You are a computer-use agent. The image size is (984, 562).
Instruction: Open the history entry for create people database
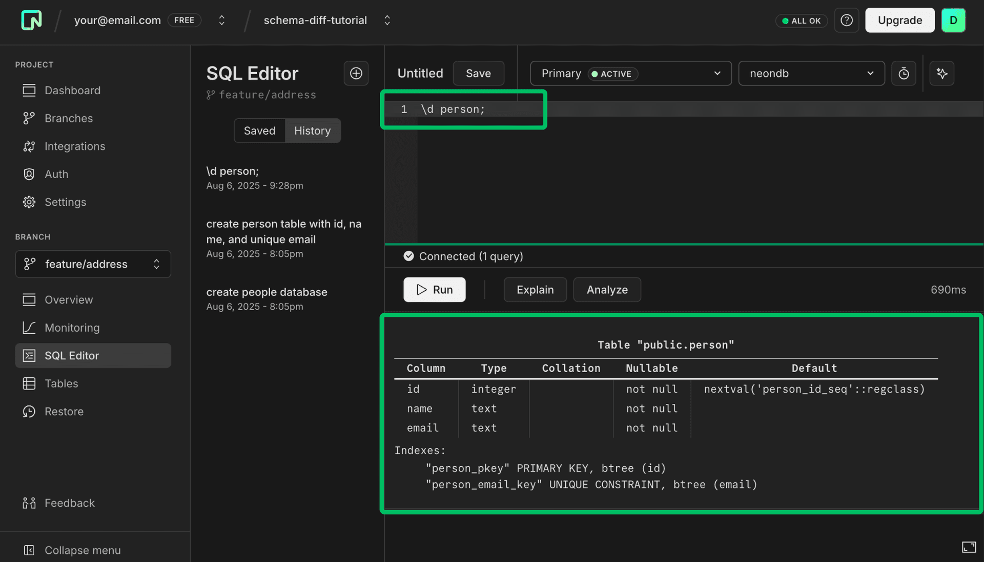tap(266, 292)
